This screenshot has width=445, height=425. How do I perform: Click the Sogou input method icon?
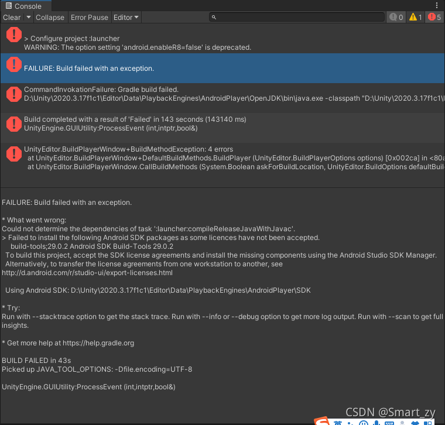pos(322,421)
